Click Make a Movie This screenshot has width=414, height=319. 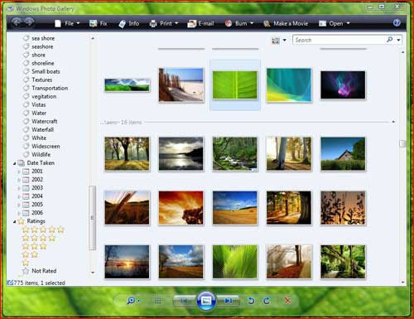[x=286, y=24]
